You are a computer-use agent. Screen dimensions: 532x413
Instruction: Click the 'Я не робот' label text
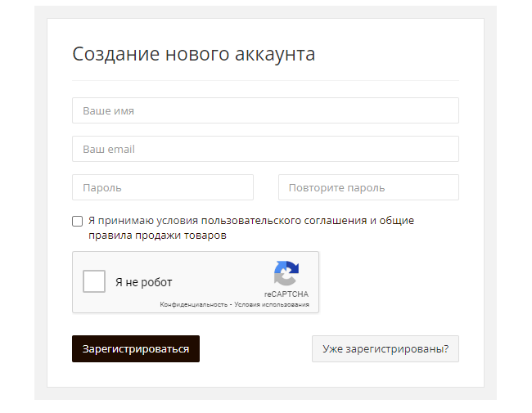[144, 282]
